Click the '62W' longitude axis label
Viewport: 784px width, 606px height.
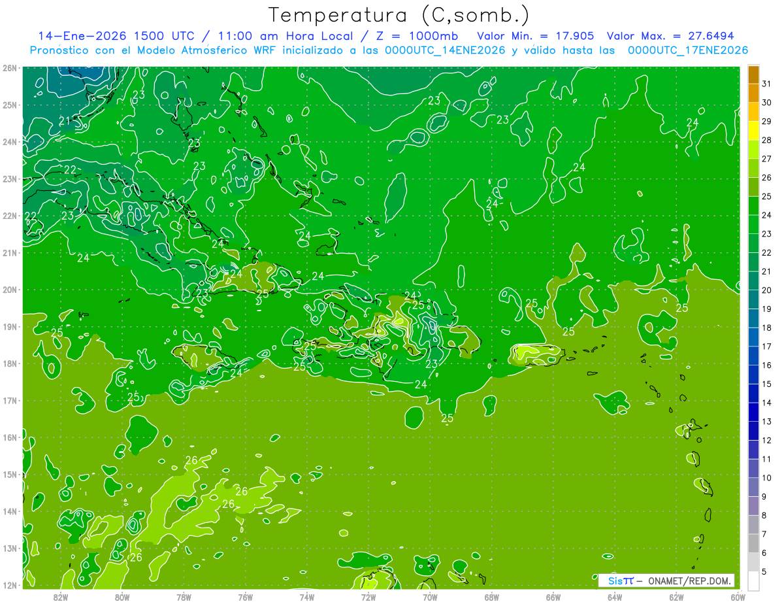(676, 596)
